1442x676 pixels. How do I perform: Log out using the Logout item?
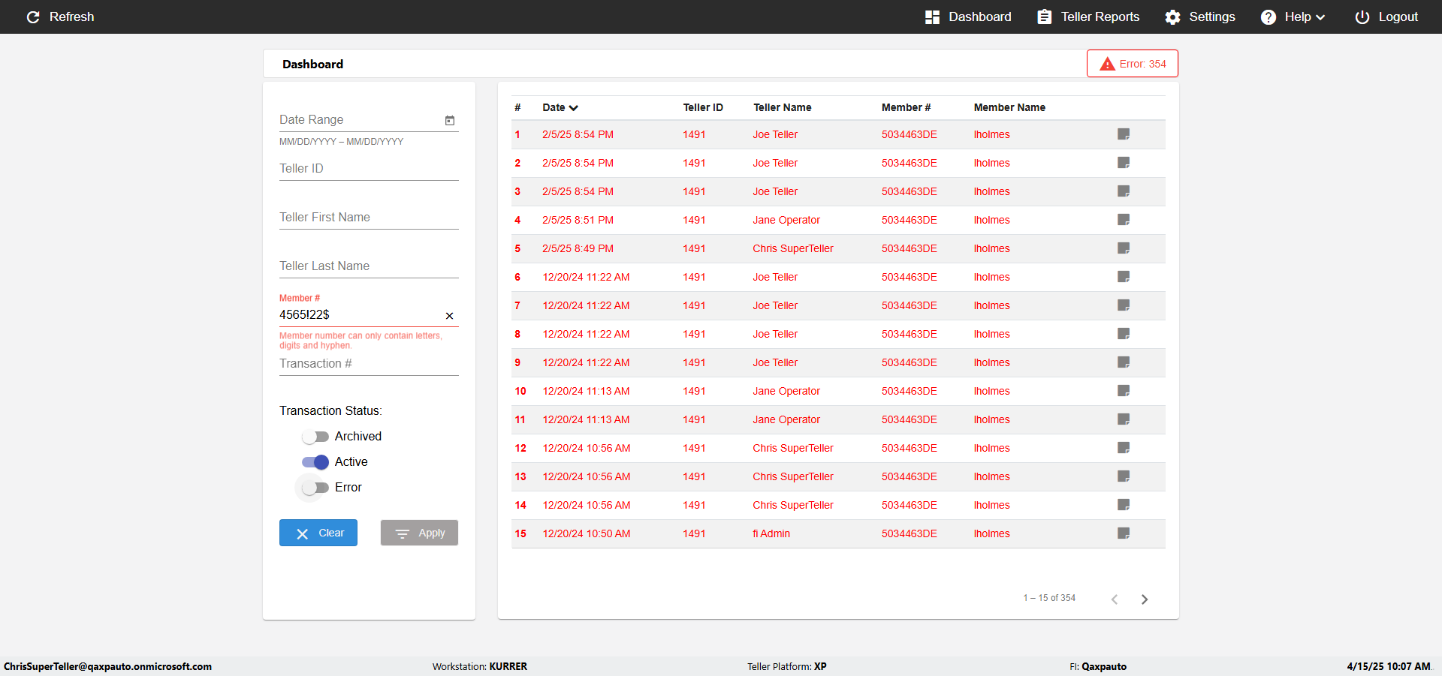click(1386, 17)
